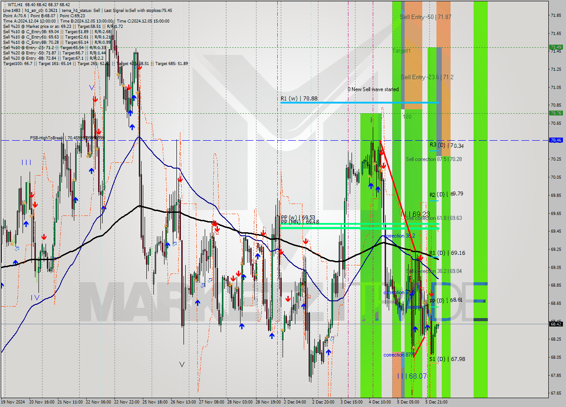Click the 'Sell Entry -50 | 71.87' label
566x407 pixels.
click(425, 17)
